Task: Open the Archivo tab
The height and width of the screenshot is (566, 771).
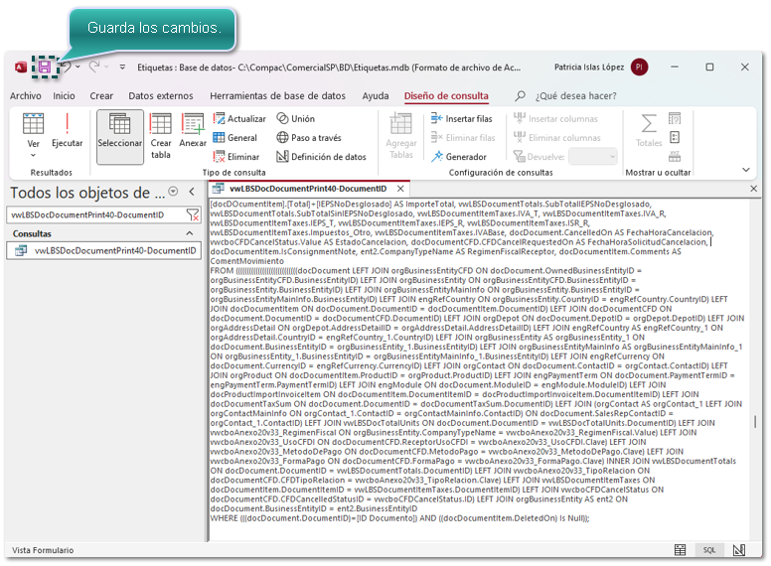Action: click(x=26, y=95)
